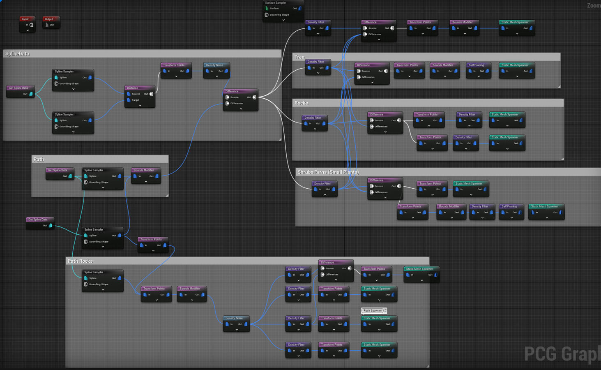Image resolution: width=601 pixels, height=370 pixels.
Task: Click the Path comment box resize handle
Action: (x=167, y=195)
